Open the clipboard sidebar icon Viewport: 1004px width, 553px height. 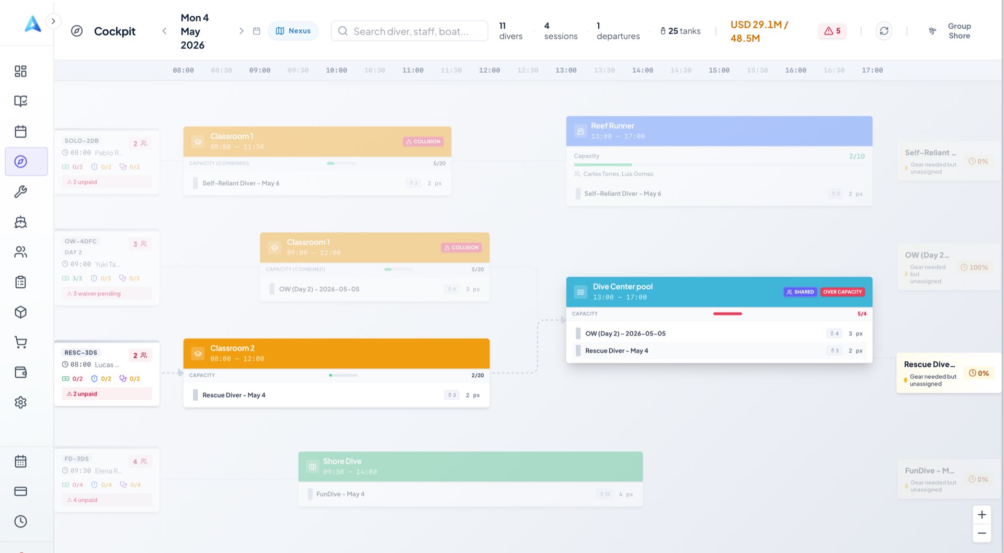[x=20, y=282]
